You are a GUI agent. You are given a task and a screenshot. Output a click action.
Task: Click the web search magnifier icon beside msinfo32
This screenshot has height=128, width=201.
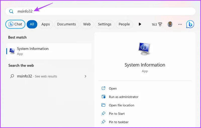(x=12, y=76)
